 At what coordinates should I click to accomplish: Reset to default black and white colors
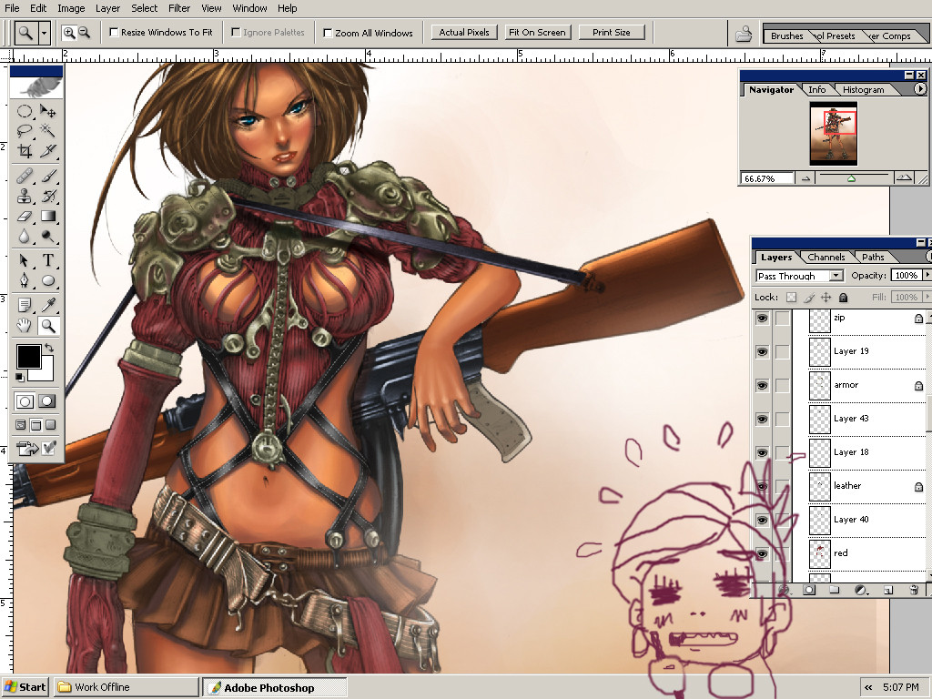(20, 377)
